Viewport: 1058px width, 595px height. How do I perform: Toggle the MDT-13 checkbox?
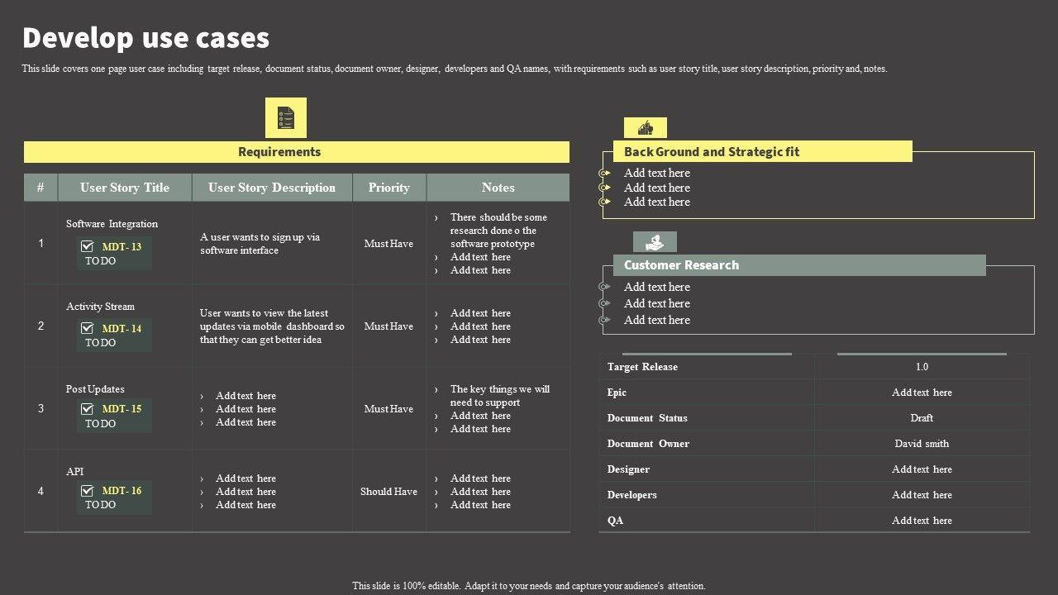(87, 246)
